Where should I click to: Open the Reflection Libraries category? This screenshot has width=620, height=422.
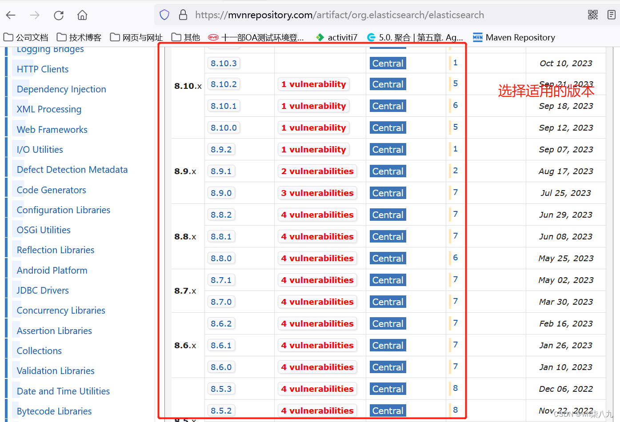coord(56,250)
